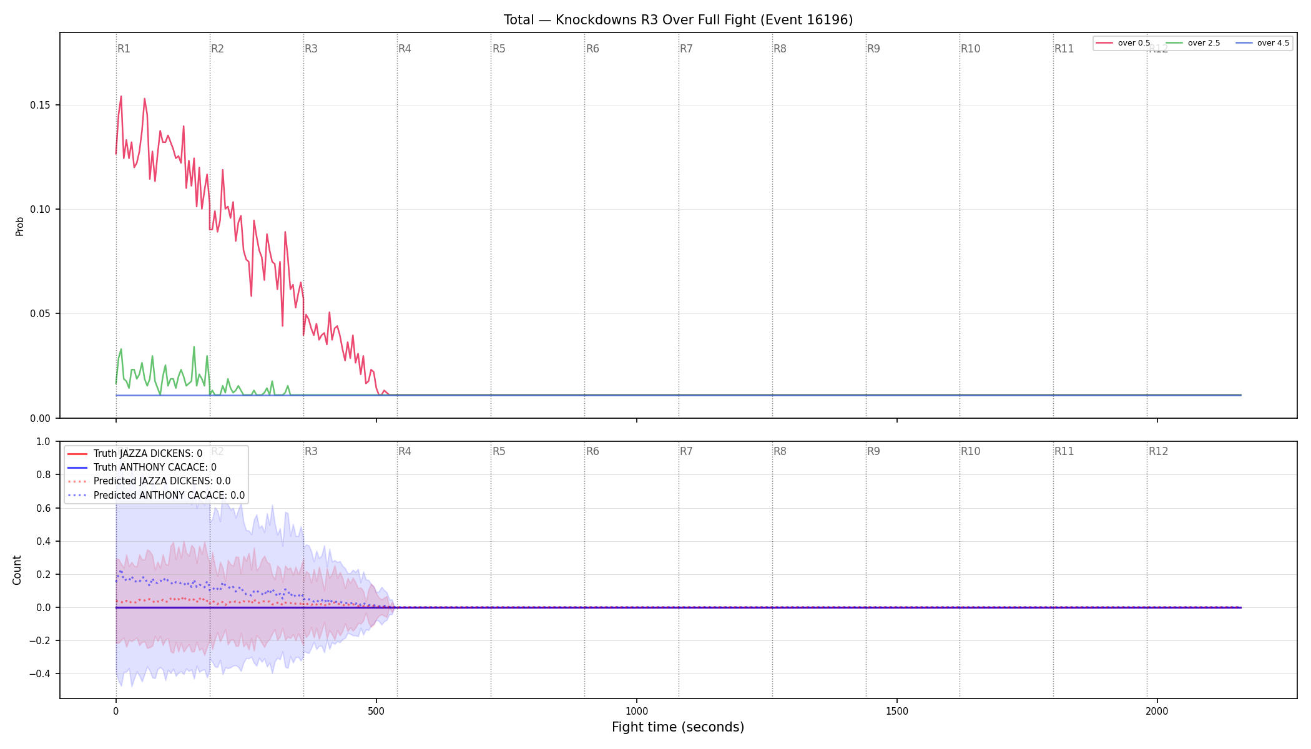Click the 'Fight time (seconds)' axis label
The height and width of the screenshot is (749, 1311).
(678, 727)
